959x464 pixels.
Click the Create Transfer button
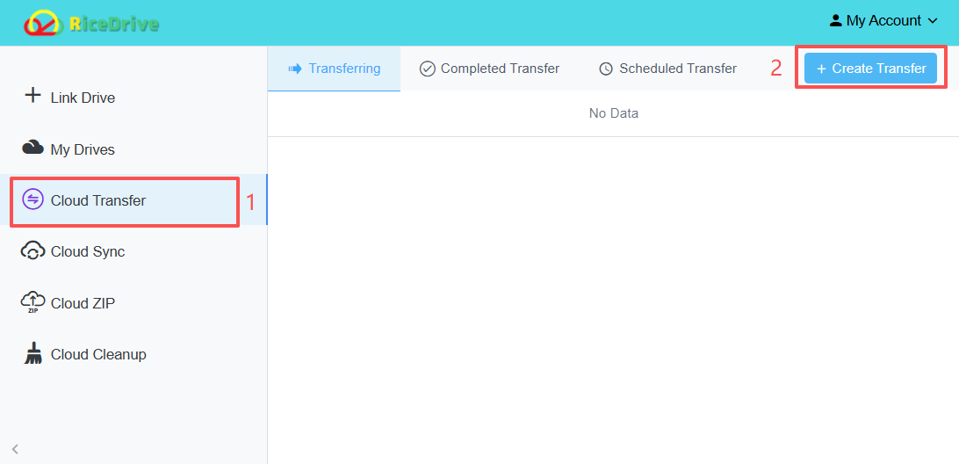870,68
